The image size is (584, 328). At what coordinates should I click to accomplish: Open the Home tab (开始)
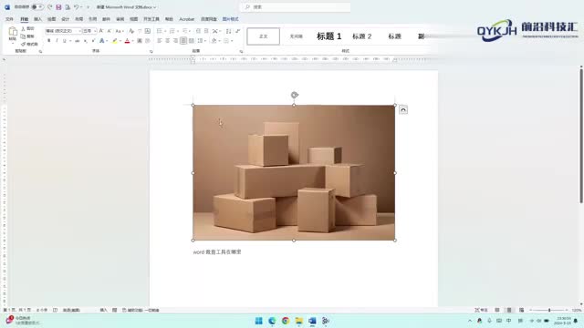[25, 19]
